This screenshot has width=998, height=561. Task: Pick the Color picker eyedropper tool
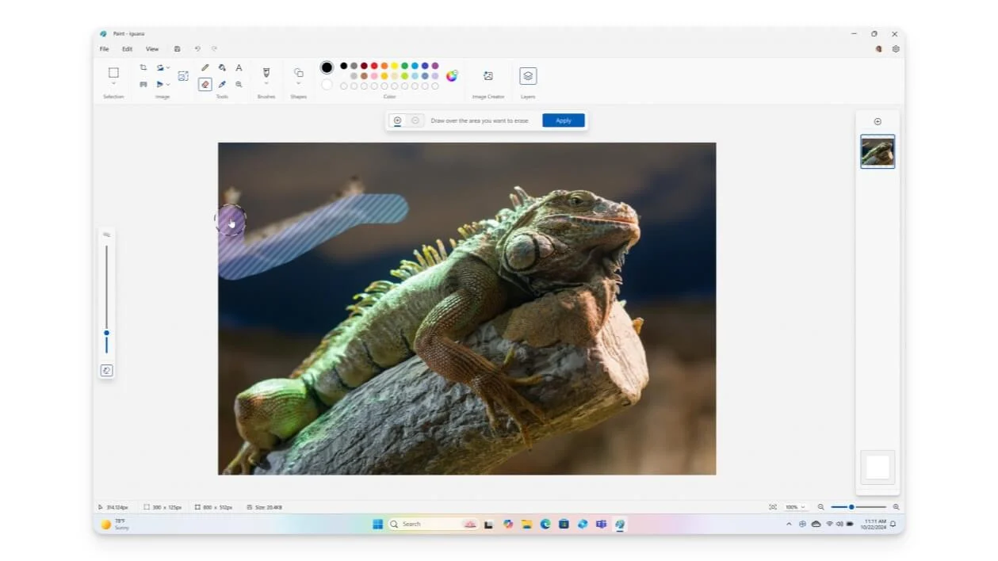click(x=222, y=84)
